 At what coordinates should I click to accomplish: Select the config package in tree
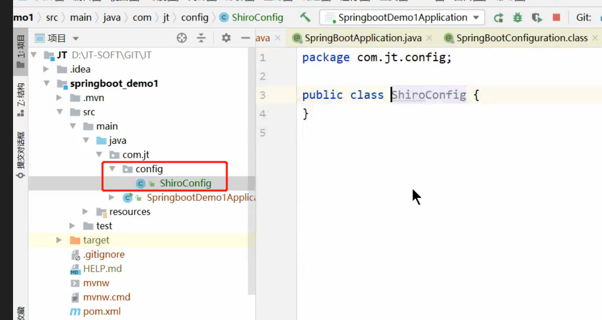[149, 169]
